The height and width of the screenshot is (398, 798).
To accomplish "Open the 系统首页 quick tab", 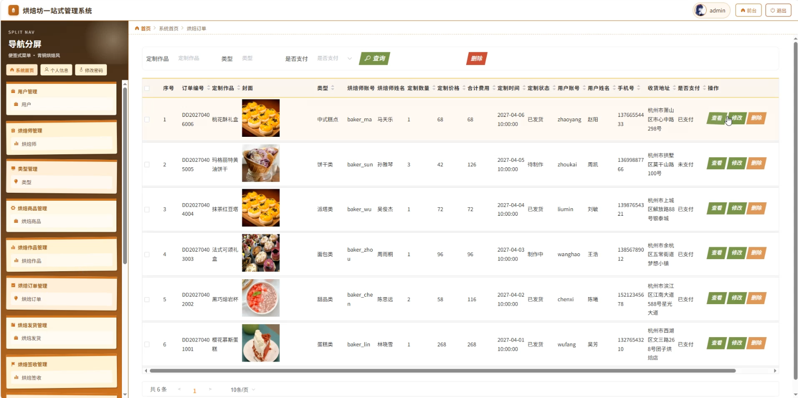I will tap(22, 70).
